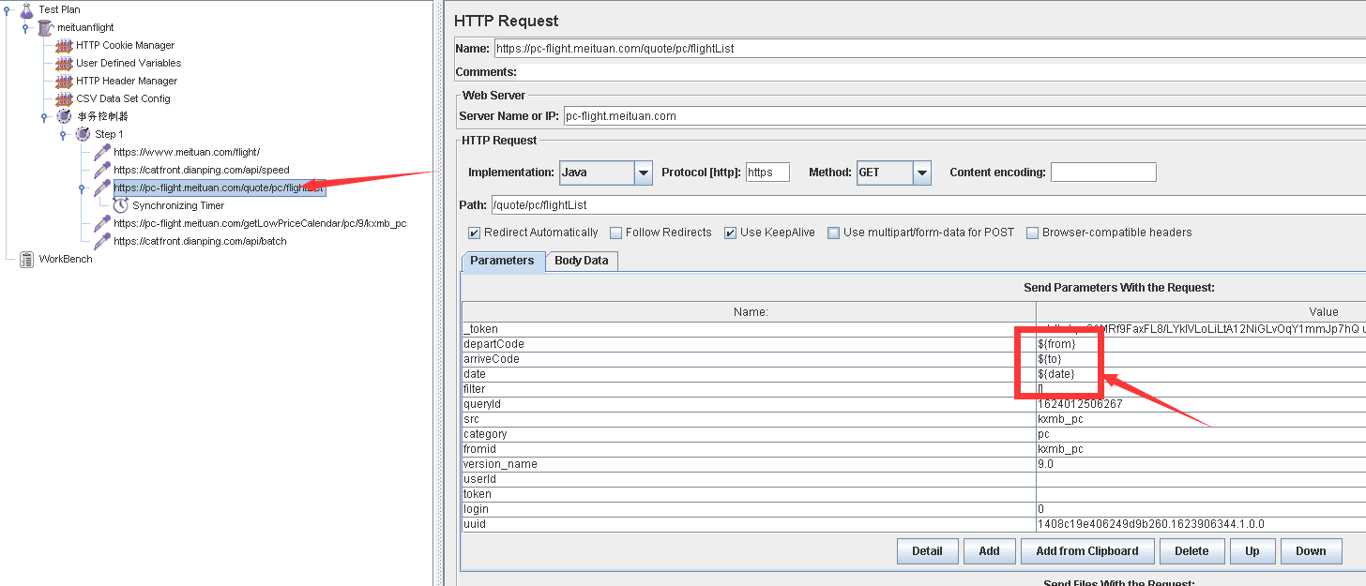
Task: Select the WorkBench node
Action: (x=66, y=259)
